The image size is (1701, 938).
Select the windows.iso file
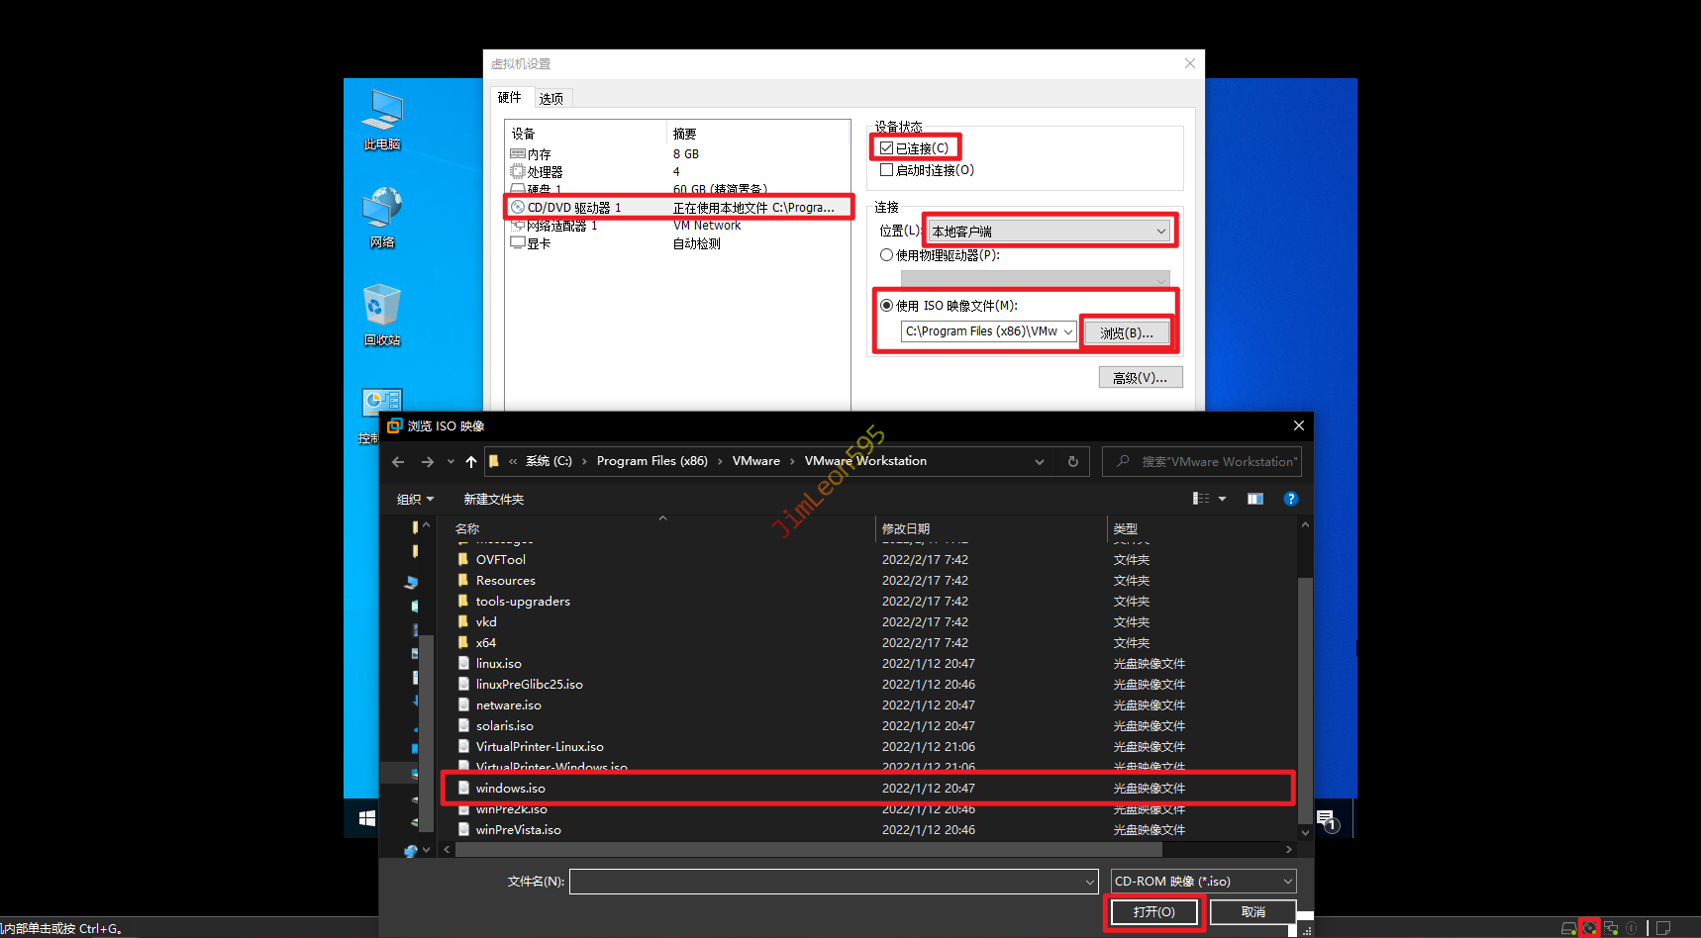coord(511,789)
